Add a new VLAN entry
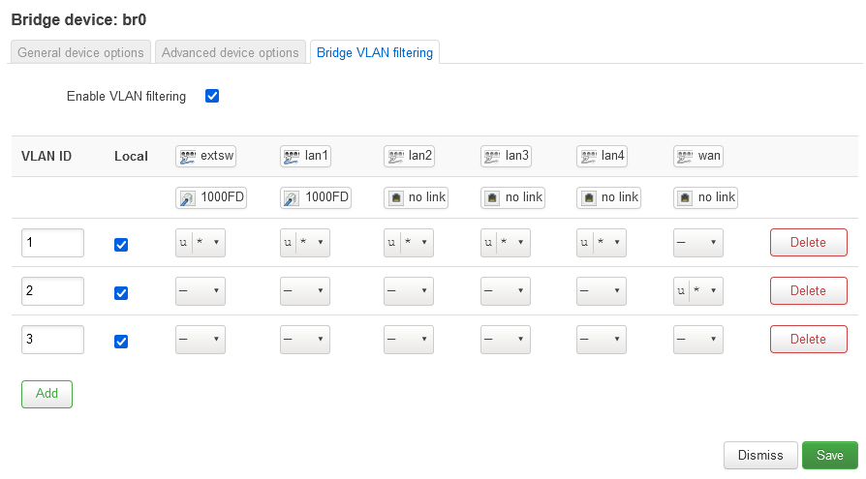This screenshot has width=866, height=479. pyautogui.click(x=46, y=394)
